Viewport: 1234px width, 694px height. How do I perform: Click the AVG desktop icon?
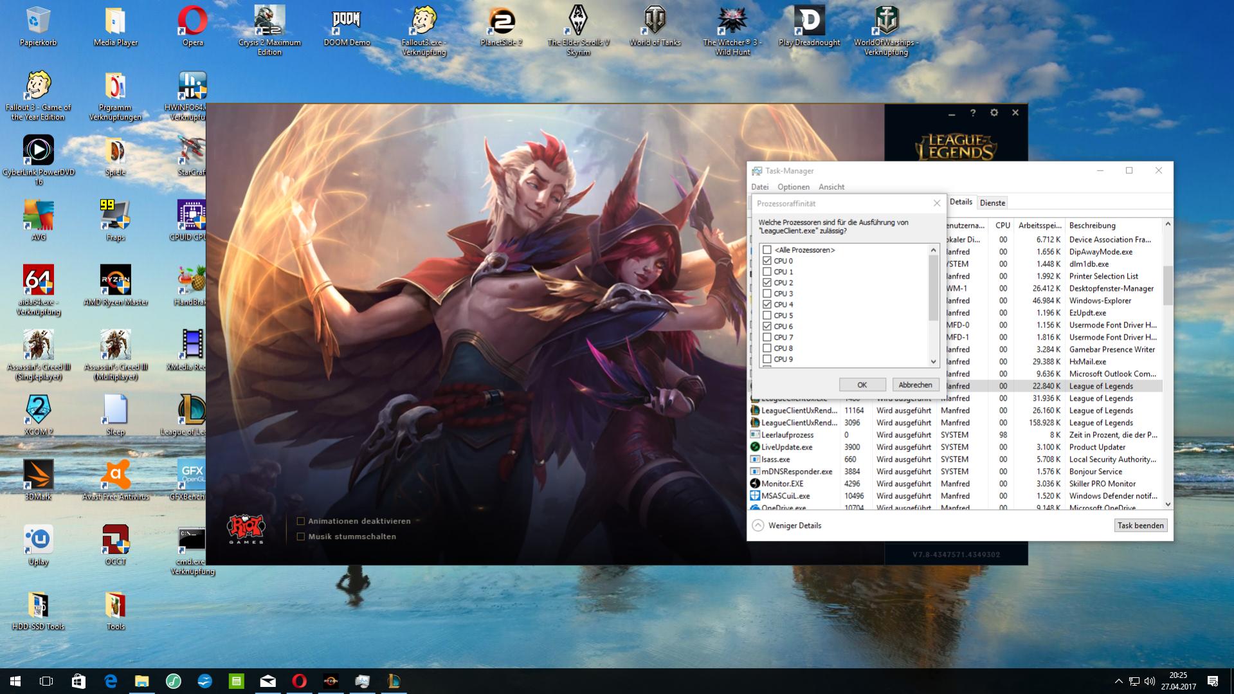pyautogui.click(x=39, y=221)
